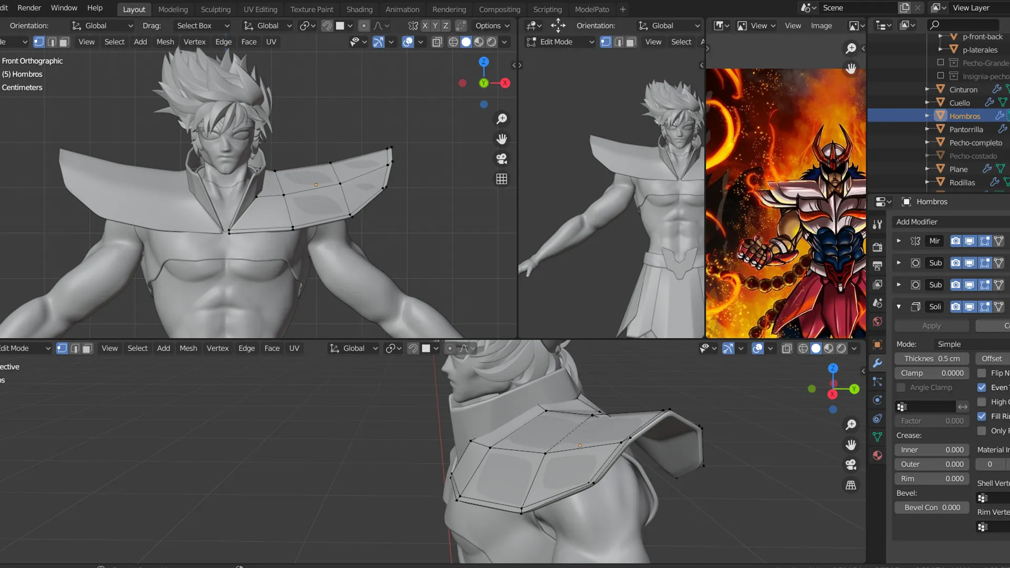The image size is (1010, 568).
Task: Toggle Even Thickness checkbox
Action: 982,388
